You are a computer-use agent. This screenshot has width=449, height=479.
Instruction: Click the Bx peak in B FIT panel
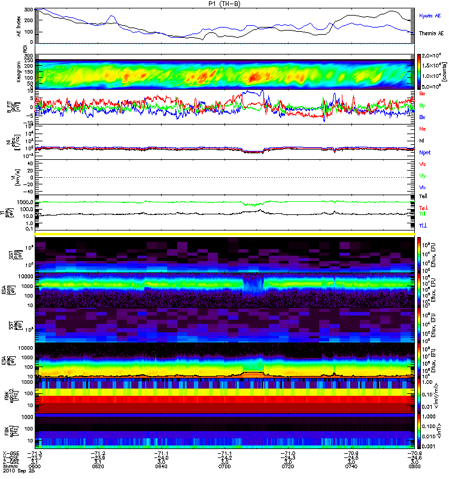[x=262, y=91]
